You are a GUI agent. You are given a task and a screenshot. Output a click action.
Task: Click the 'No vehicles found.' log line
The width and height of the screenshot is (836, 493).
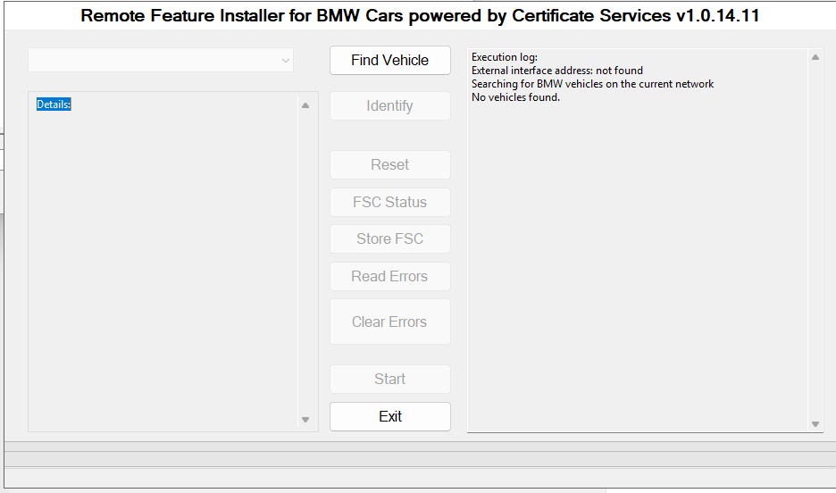[x=515, y=97]
